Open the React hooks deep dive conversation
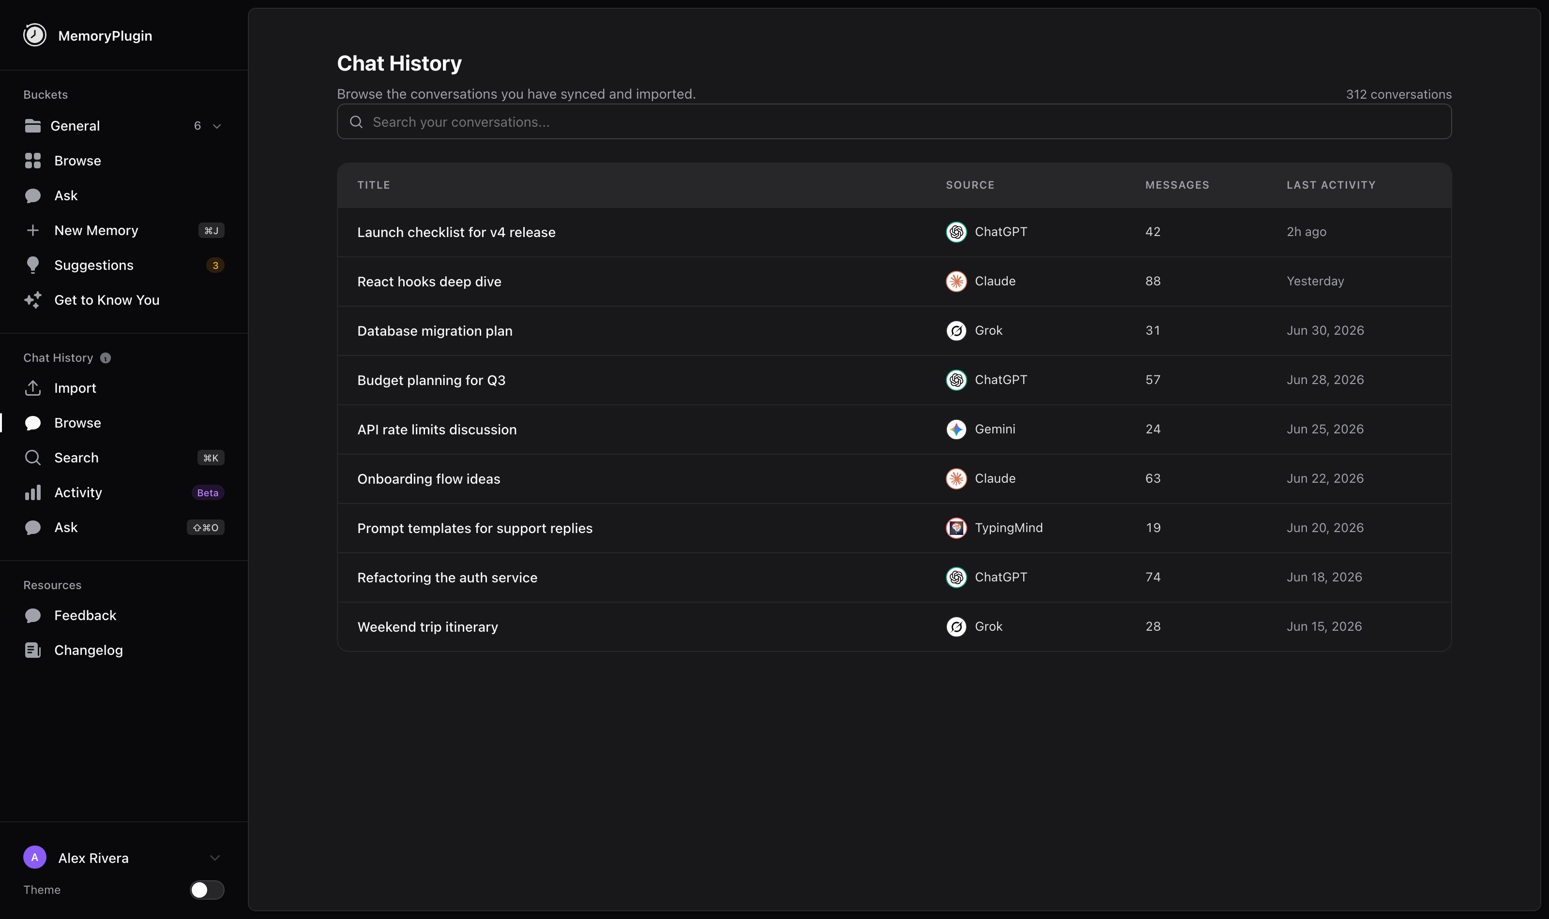The height and width of the screenshot is (919, 1549). [x=894, y=281]
